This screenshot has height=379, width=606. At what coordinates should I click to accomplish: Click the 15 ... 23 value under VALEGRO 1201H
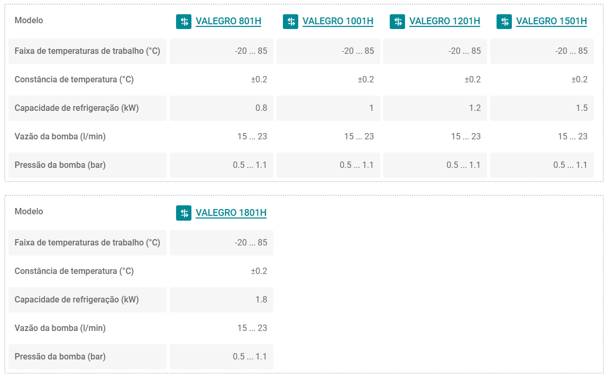(x=466, y=137)
